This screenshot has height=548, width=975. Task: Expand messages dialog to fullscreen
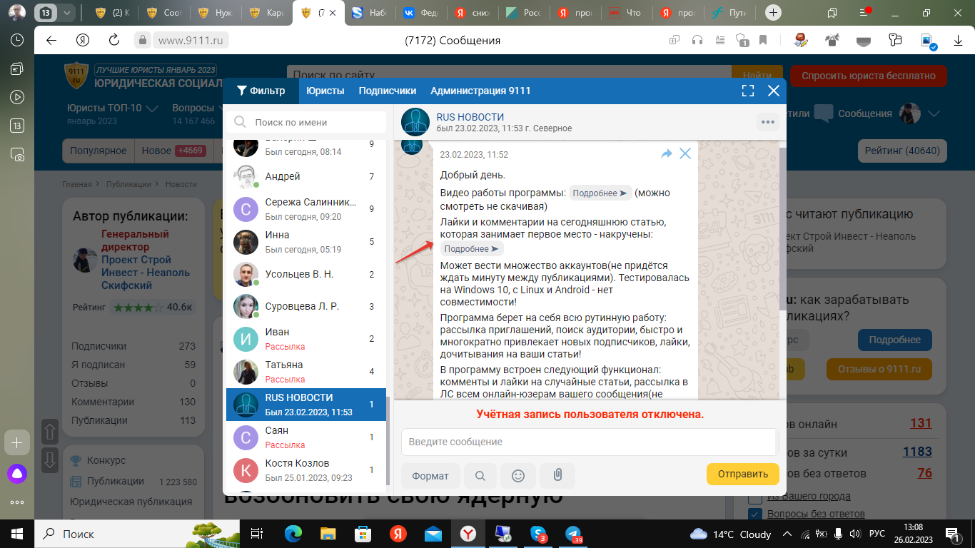point(748,91)
